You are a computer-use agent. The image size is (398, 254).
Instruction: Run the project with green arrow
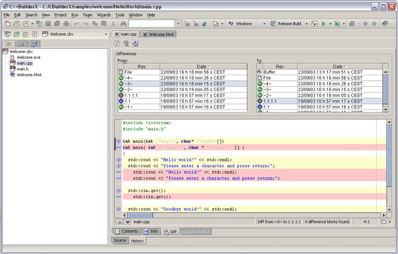point(323,23)
